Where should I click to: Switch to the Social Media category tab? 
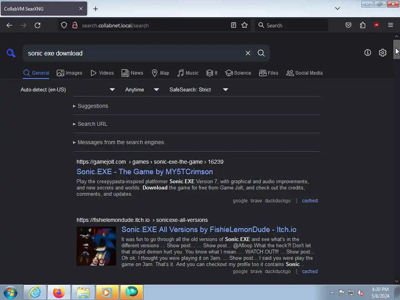tap(304, 73)
